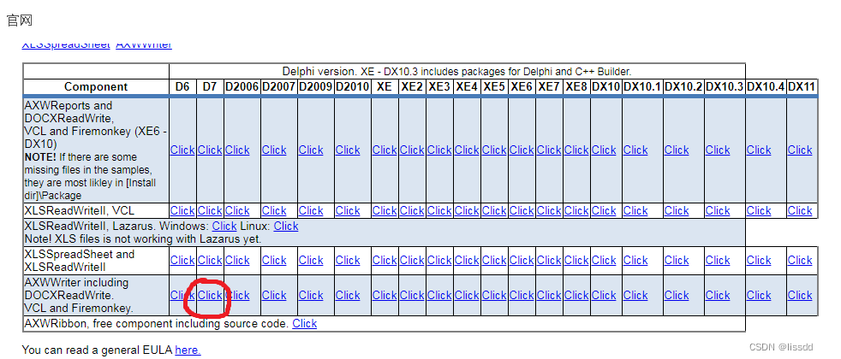Open XLSReadWriteII VCL link under DX10.1
841x359 pixels.
pos(635,211)
